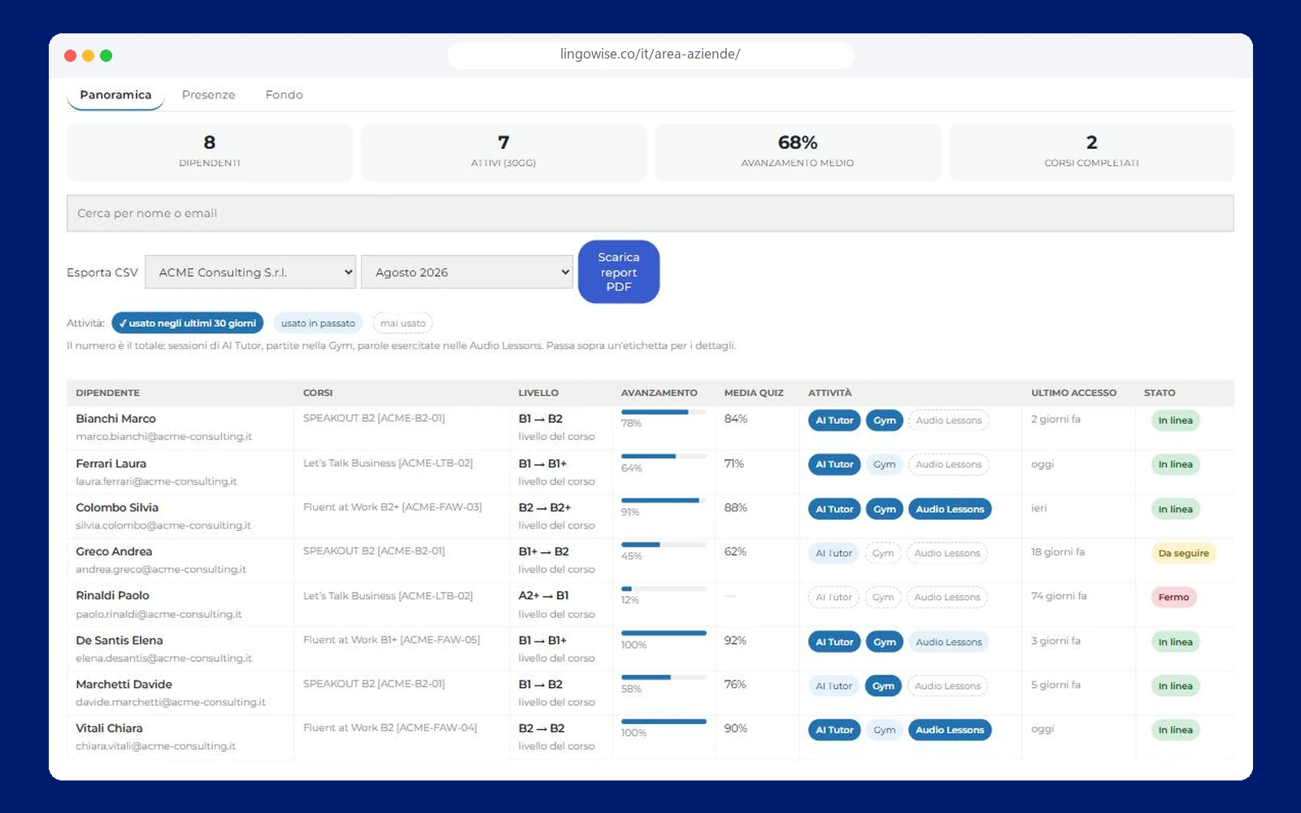1301x813 pixels.
Task: Click Greco Andrea's 'Da seguire' status badge
Action: click(1183, 554)
